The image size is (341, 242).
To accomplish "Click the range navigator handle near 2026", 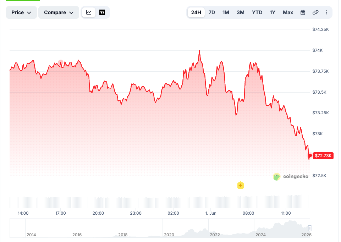I will pyautogui.click(x=310, y=228).
